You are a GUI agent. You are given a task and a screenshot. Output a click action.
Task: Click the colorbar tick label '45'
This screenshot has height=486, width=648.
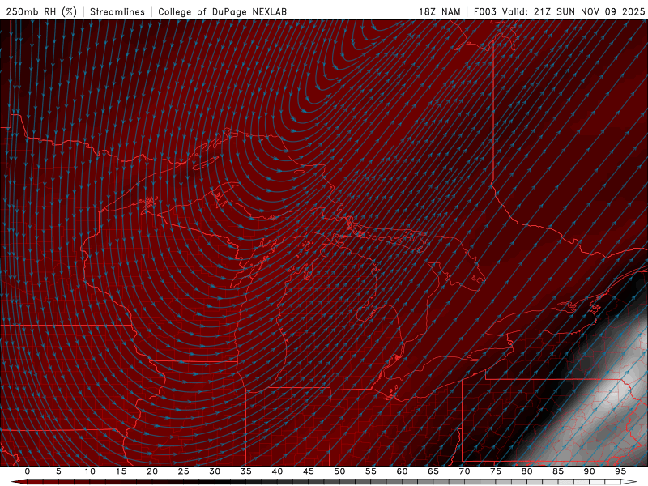(x=309, y=471)
